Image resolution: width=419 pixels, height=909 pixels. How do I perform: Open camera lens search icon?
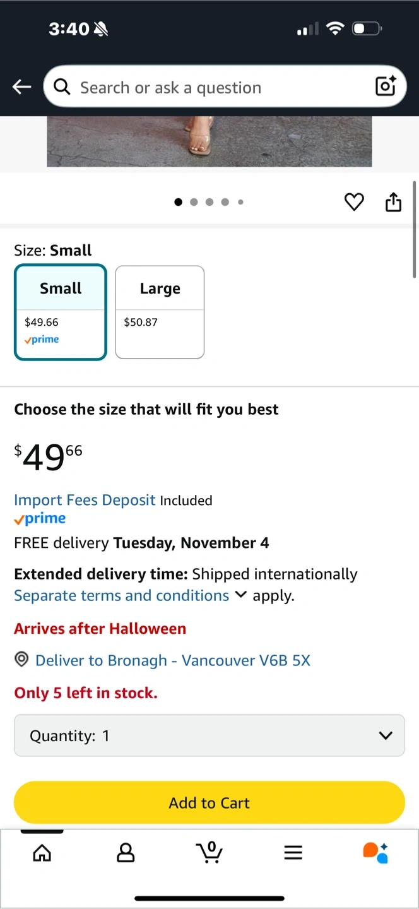(x=386, y=86)
